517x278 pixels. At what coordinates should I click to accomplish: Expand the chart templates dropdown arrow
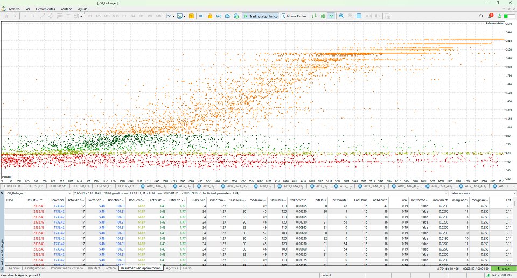[x=185, y=16]
